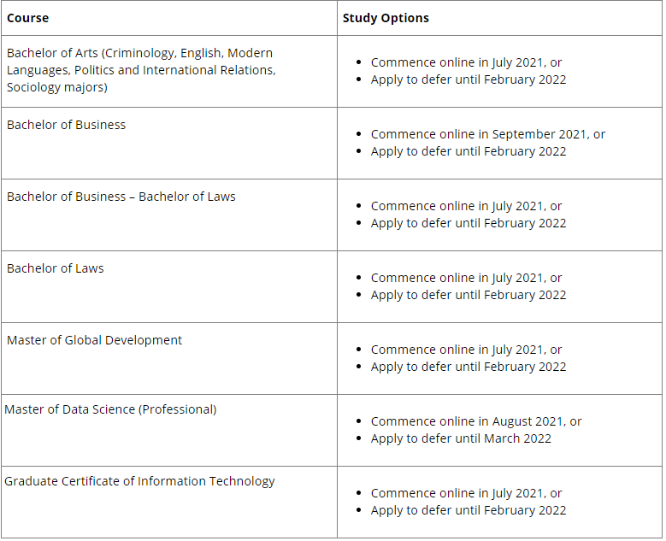The image size is (666, 541).
Task: Select Master of Global Development text
Action: 94,340
